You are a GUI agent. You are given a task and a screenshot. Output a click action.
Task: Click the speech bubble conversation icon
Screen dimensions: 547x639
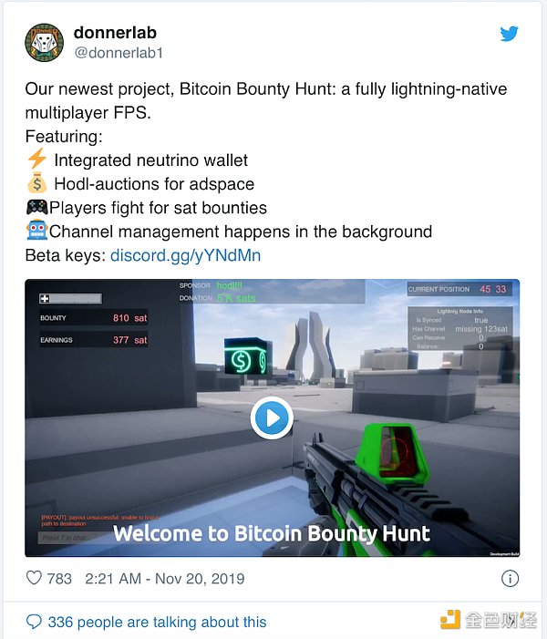tap(34, 622)
